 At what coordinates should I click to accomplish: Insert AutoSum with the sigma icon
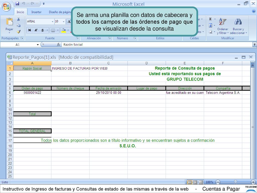click(211, 19)
